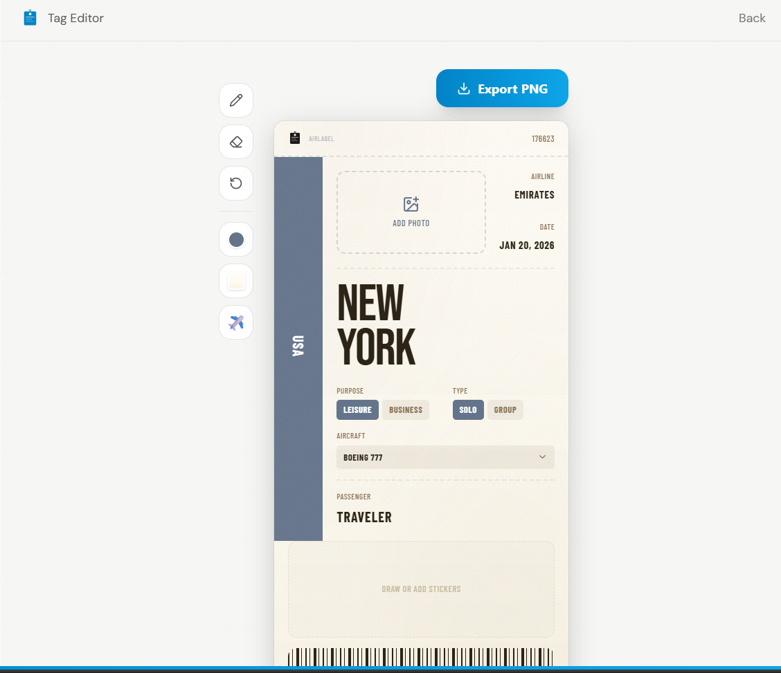Image resolution: width=781 pixels, height=673 pixels.
Task: Click the Tag Editor clipboard logo
Action: (29, 18)
